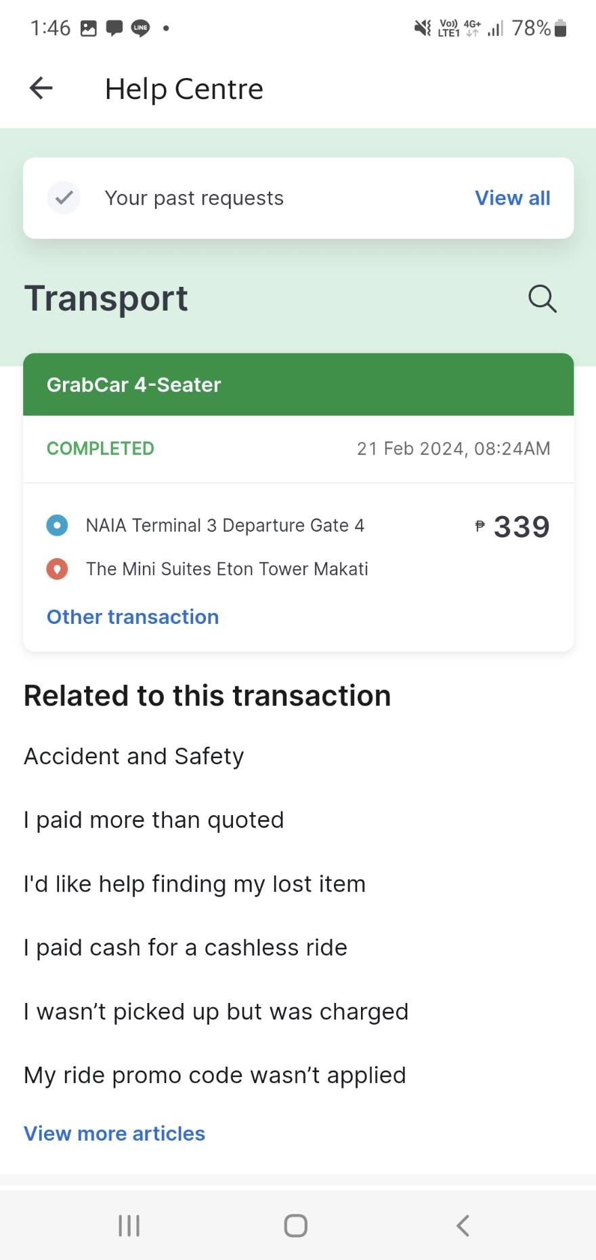The image size is (596, 1260).
Task: Select help finding my lost item
Action: coord(194,884)
